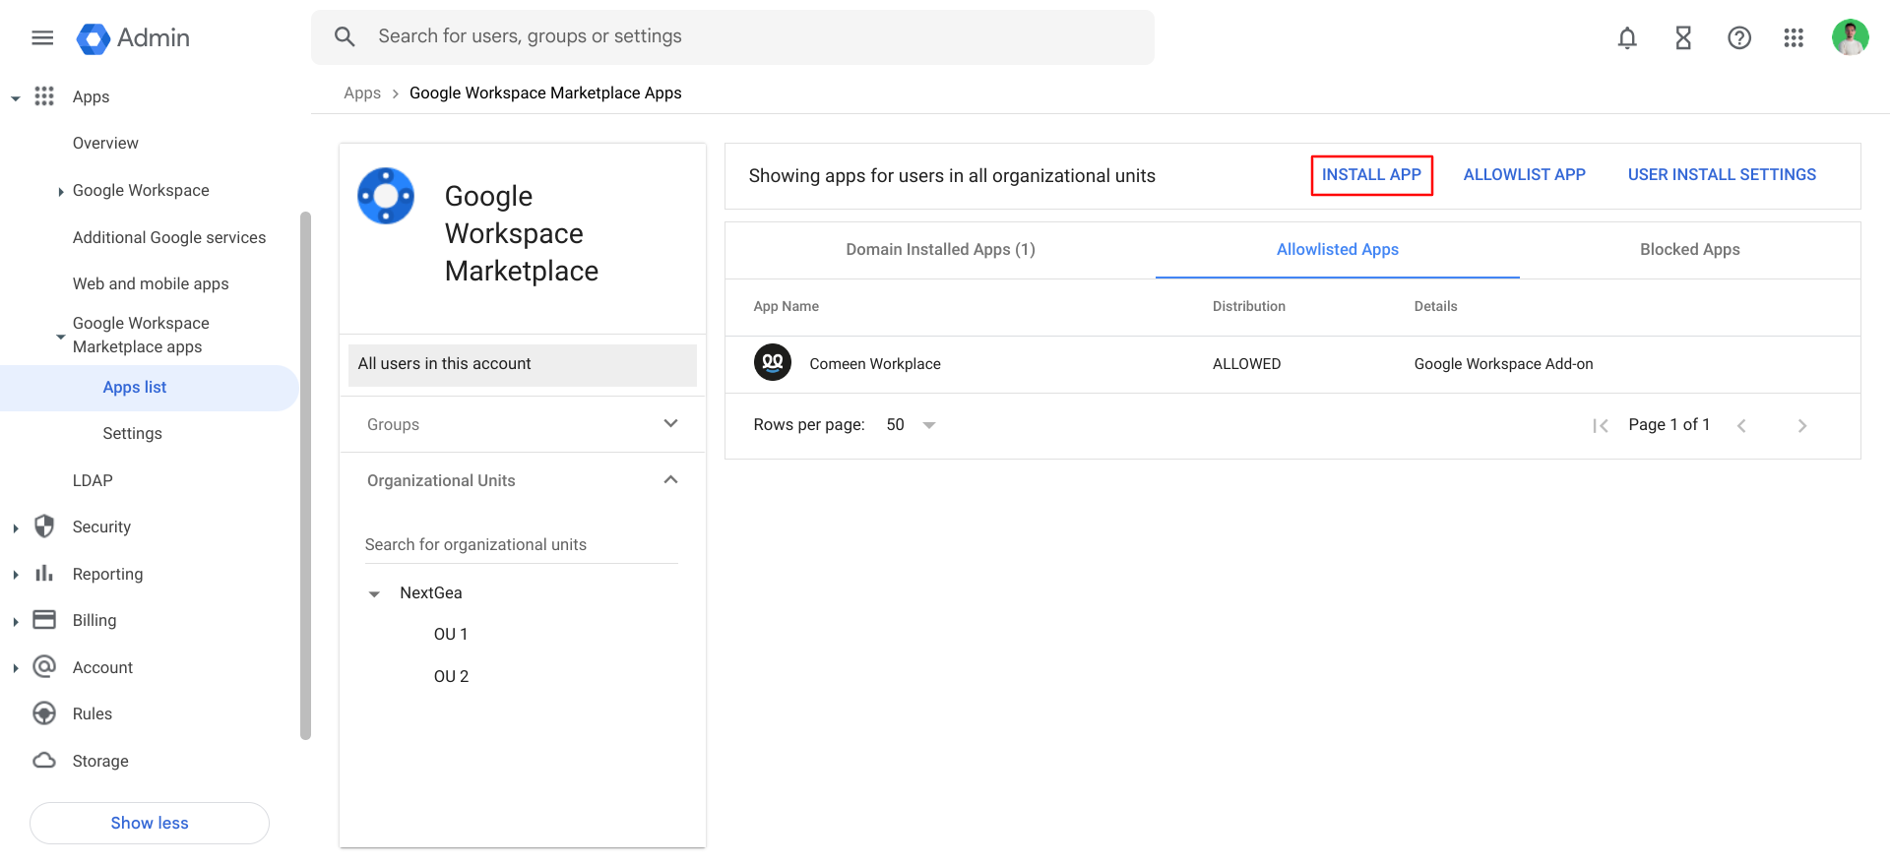The image size is (1890, 866).
Task: Select the NextGea organizational unit
Action: 431,592
